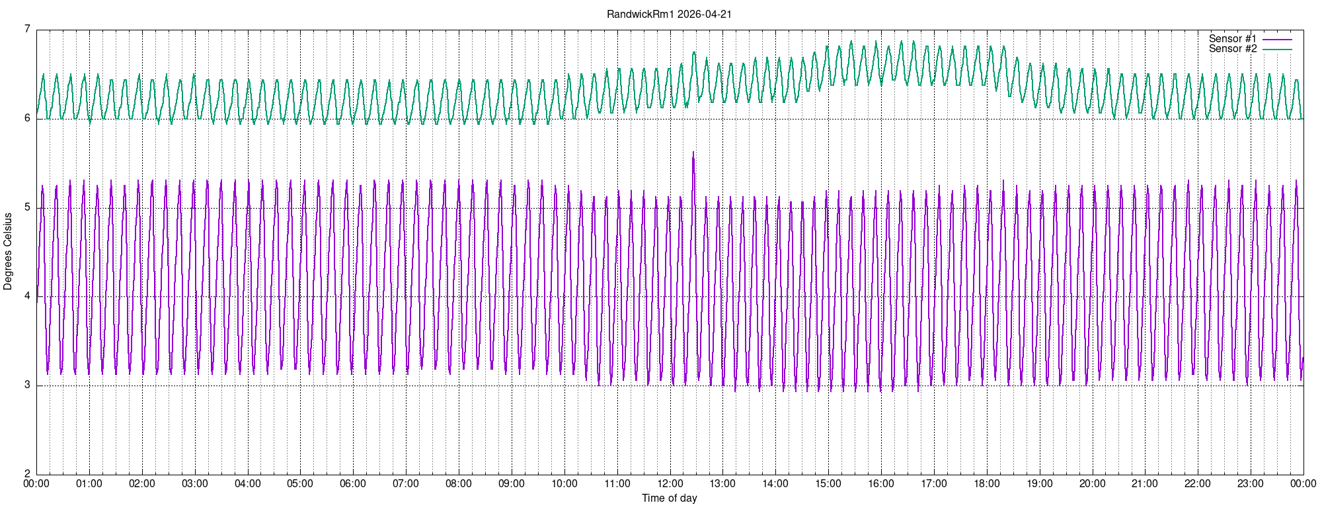Viewport: 1322px width, 507px height.
Task: Click the y-axis value 2 label
Action: point(27,474)
